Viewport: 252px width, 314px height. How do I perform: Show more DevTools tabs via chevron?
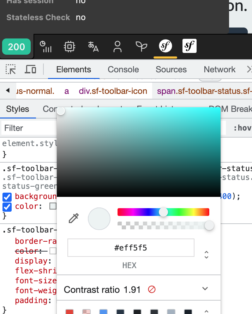(x=249, y=70)
